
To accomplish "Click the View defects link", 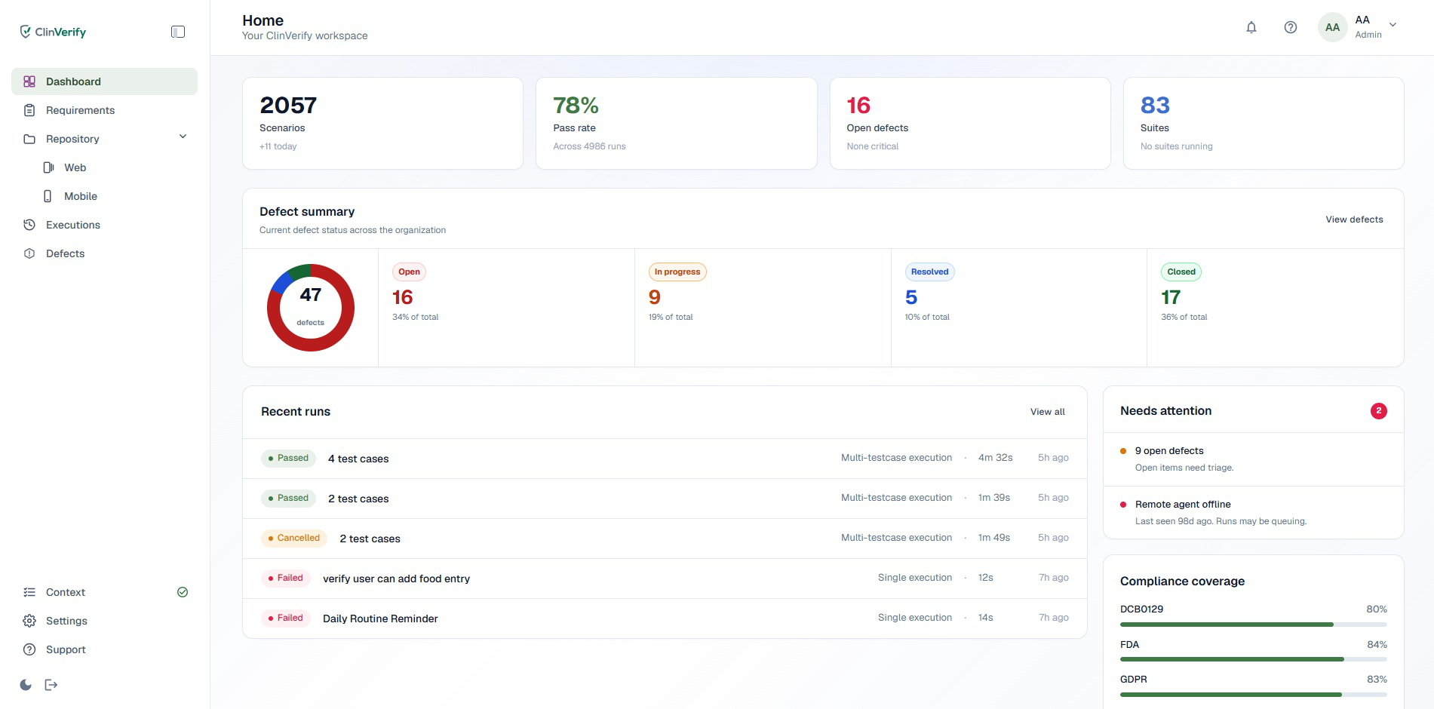I will pyautogui.click(x=1354, y=219).
